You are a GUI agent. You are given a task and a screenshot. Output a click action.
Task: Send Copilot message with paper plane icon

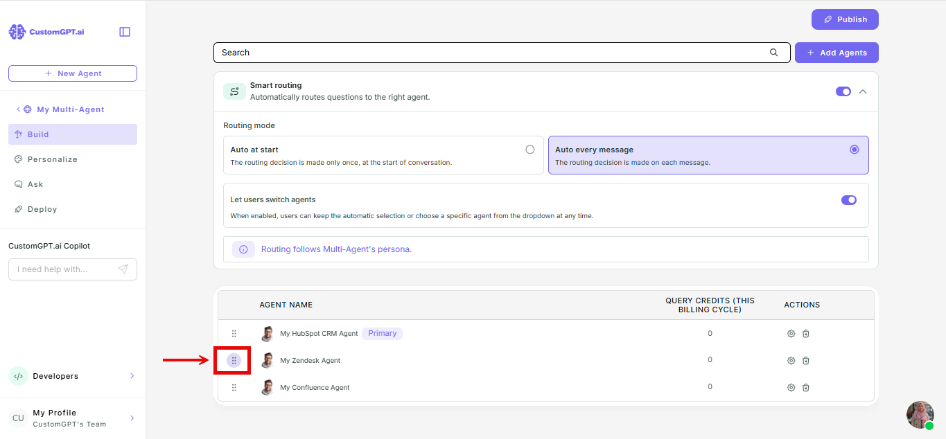(123, 269)
